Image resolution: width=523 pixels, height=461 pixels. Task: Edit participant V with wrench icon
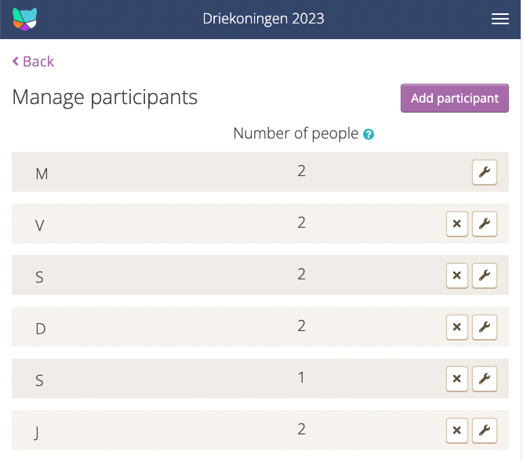485,224
